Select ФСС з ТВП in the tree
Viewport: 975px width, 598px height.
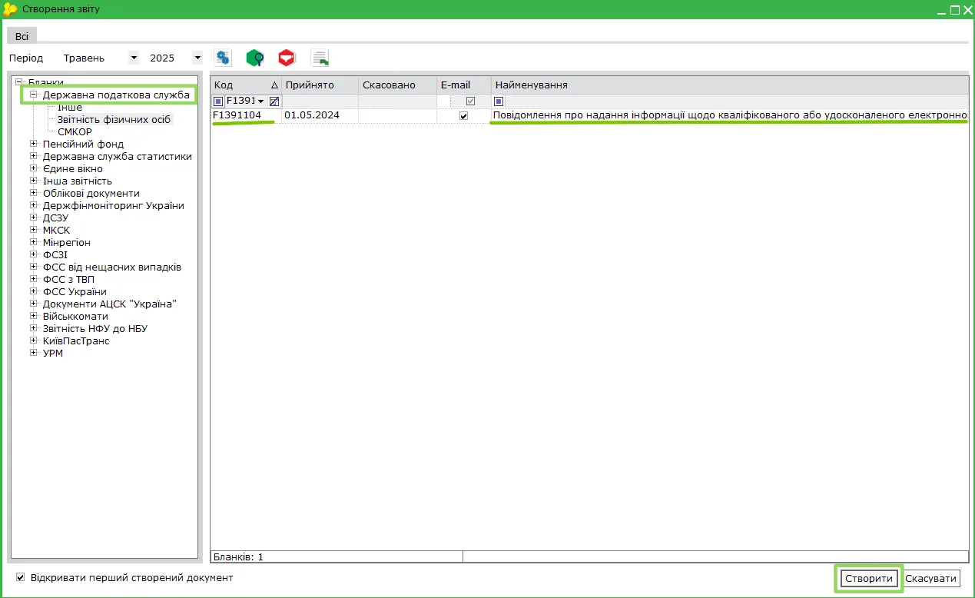[x=69, y=279]
